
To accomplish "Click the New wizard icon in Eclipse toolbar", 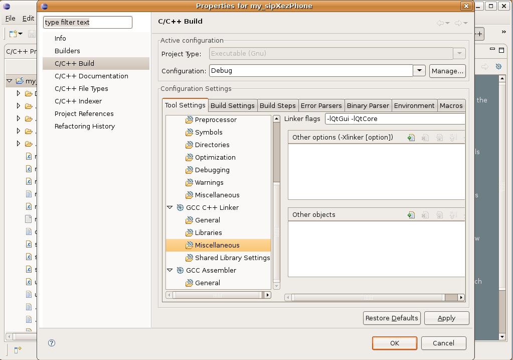I will (13, 34).
